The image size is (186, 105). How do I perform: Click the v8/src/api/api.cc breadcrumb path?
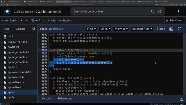tap(62, 20)
